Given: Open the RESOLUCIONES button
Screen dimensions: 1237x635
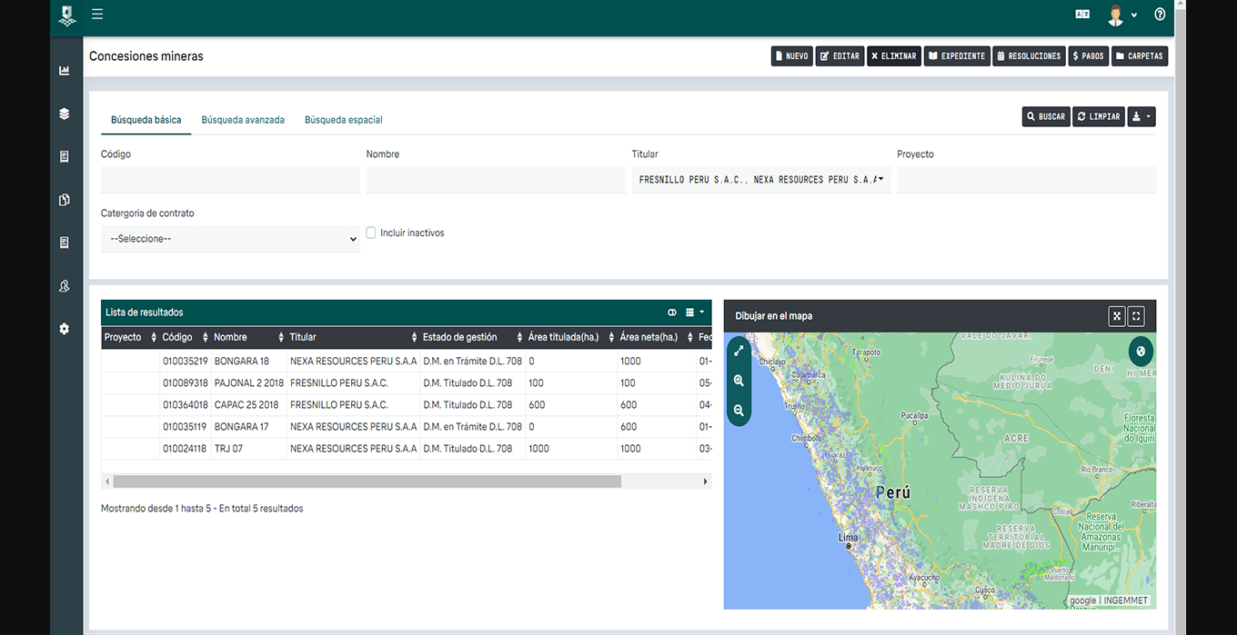Looking at the screenshot, I should pos(1030,56).
